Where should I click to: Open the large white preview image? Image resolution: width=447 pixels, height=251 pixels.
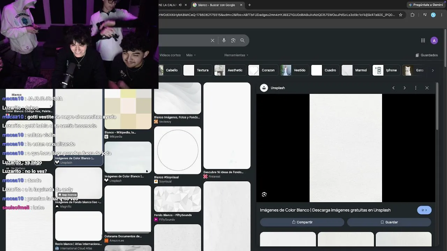[346, 148]
